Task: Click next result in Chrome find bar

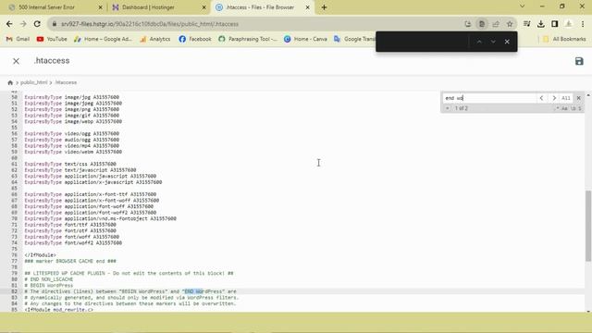Action: pyautogui.click(x=493, y=42)
